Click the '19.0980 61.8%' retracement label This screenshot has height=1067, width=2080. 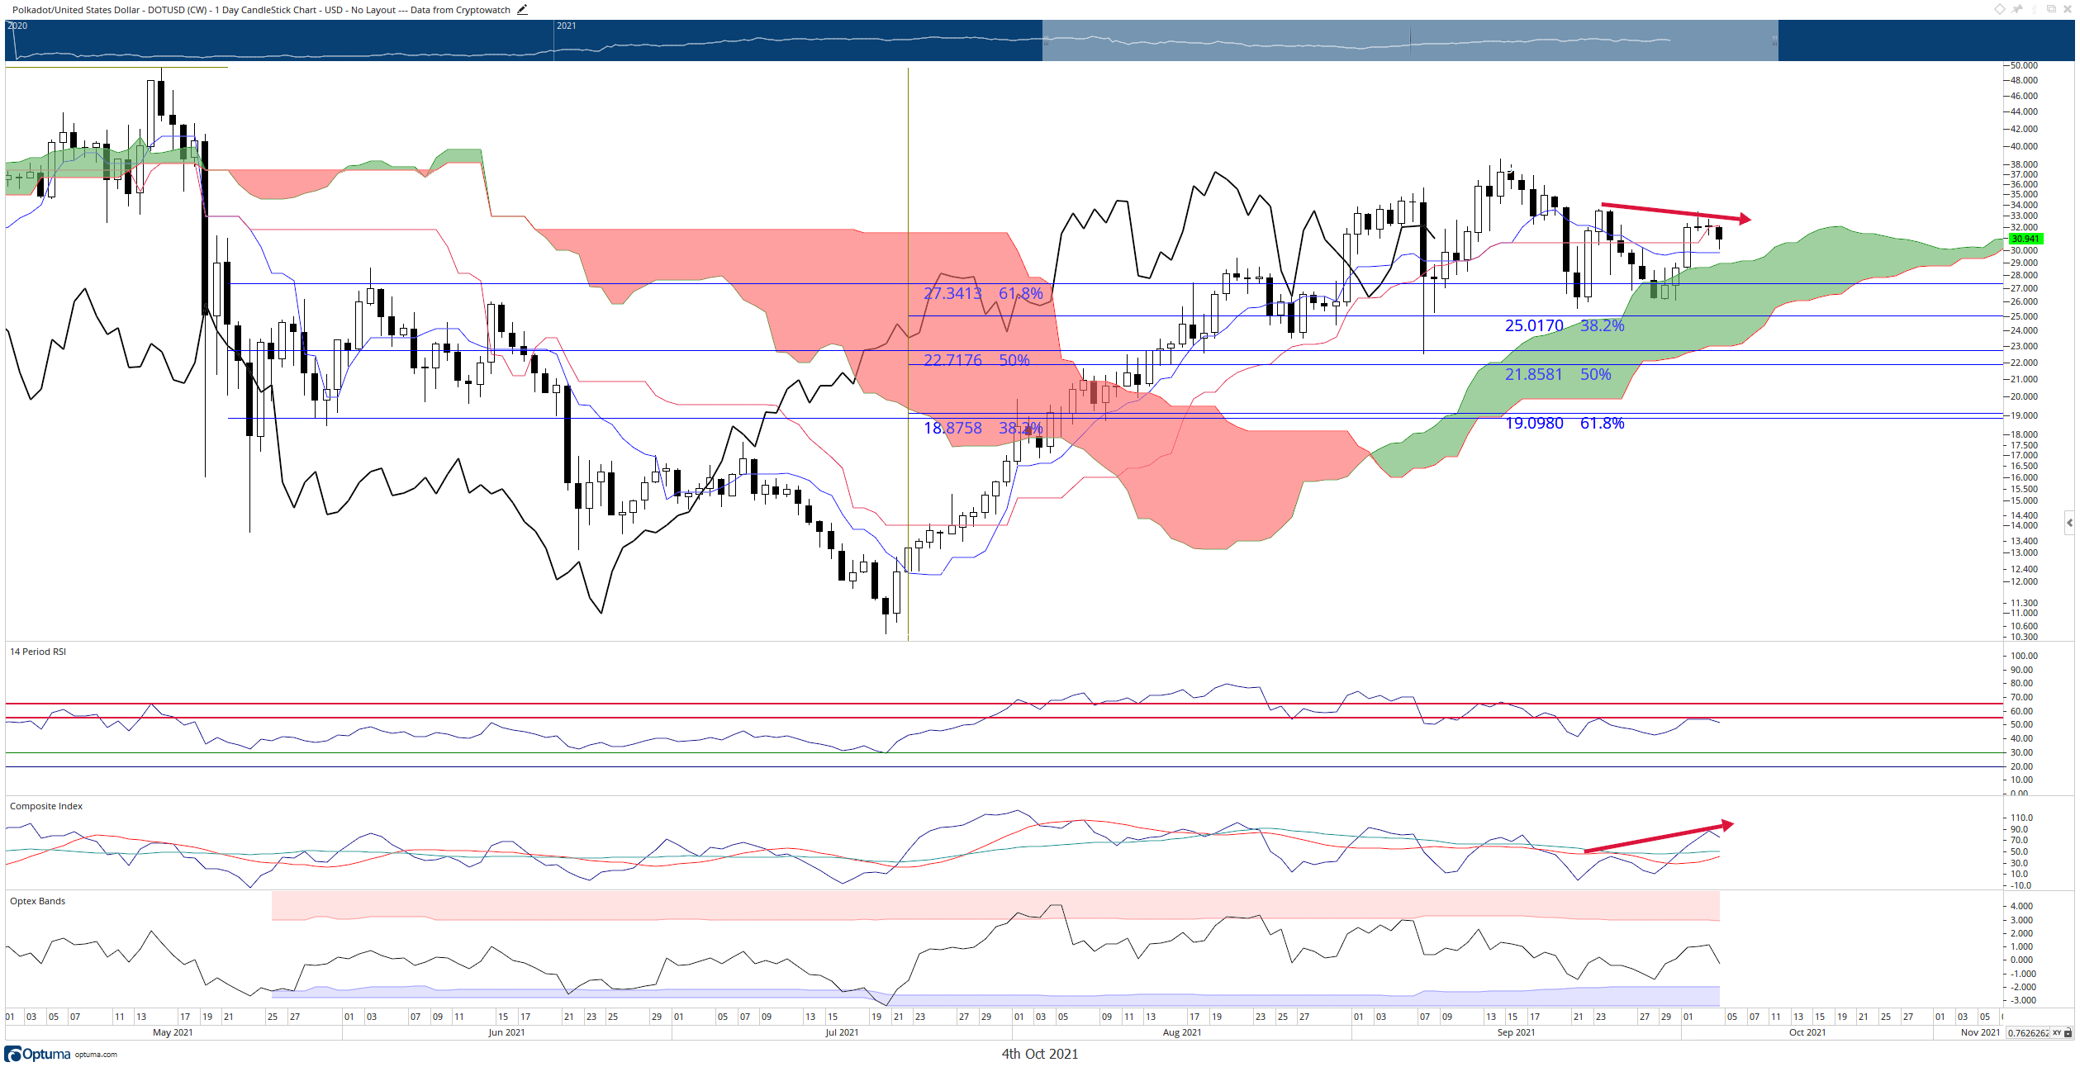1565,423
